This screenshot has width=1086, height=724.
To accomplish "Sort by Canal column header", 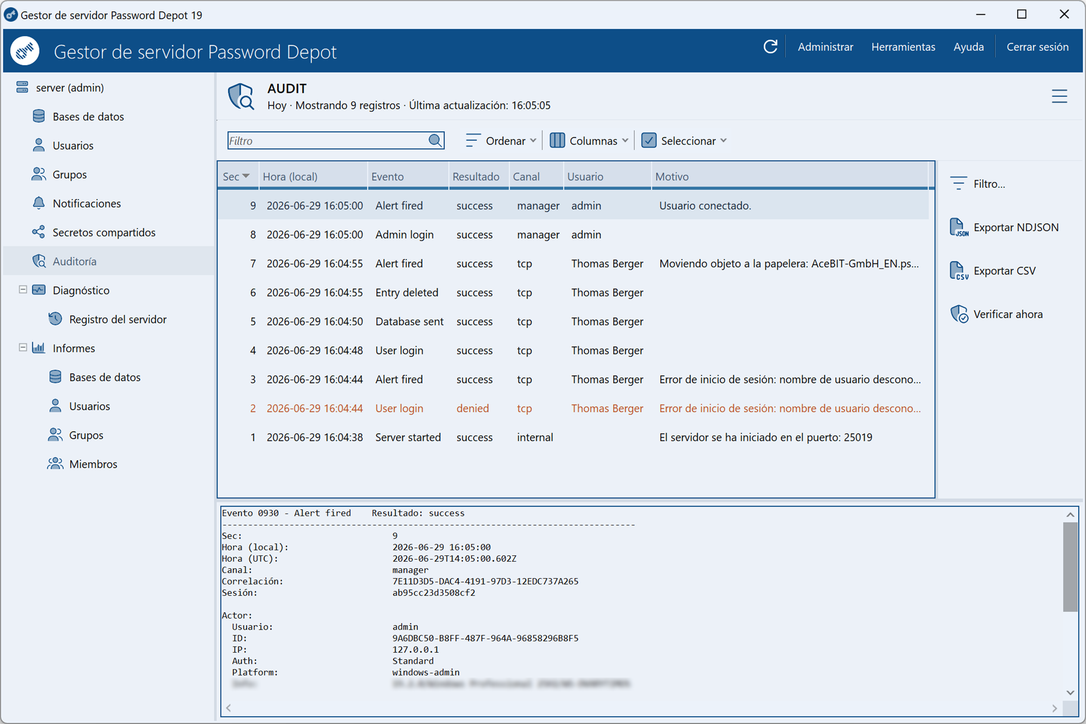I will click(x=536, y=176).
